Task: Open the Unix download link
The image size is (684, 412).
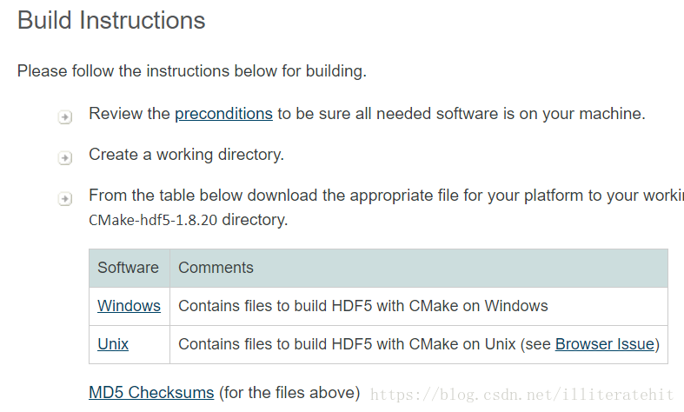Action: click(113, 344)
